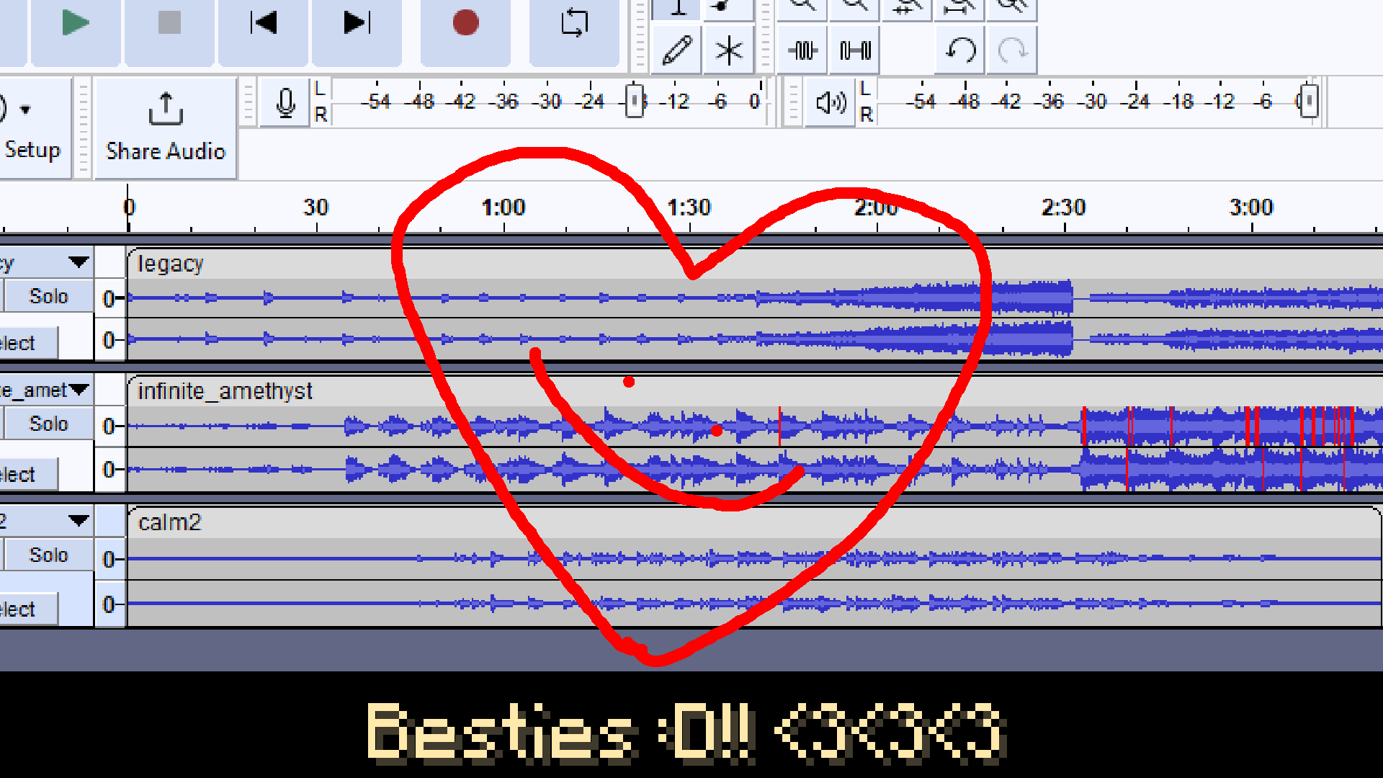Viewport: 1383px width, 778px height.
Task: Click the microphone record meter icon
Action: (285, 102)
